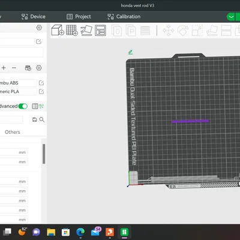Select the Cut tool
The height and width of the screenshot is (240, 240).
coord(226,31)
